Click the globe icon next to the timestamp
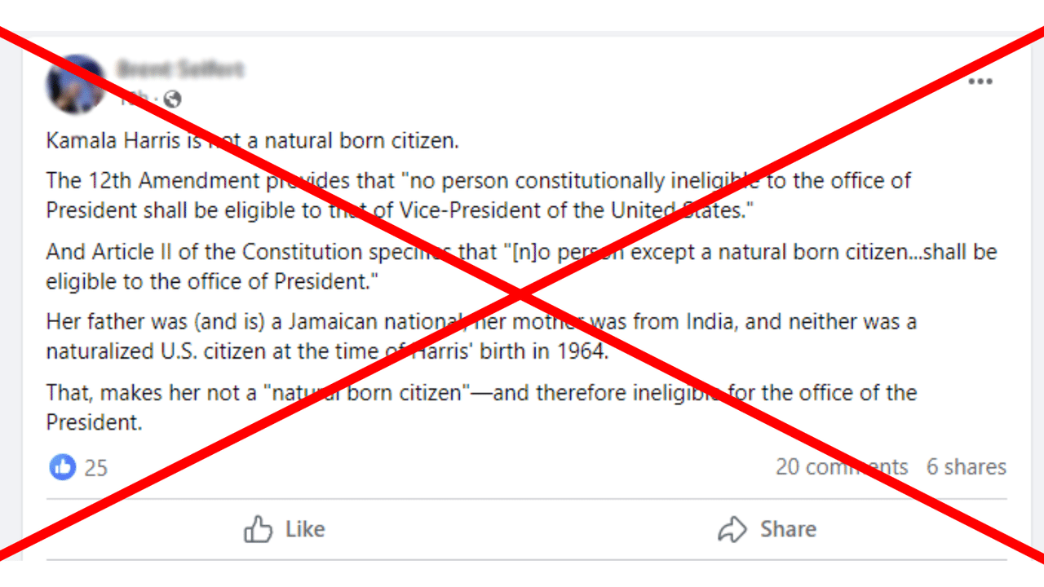This screenshot has width=1044, height=587. pos(172,99)
